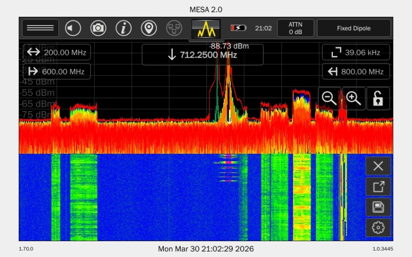
Task: Zoom in the spectrum view
Action: tap(354, 98)
